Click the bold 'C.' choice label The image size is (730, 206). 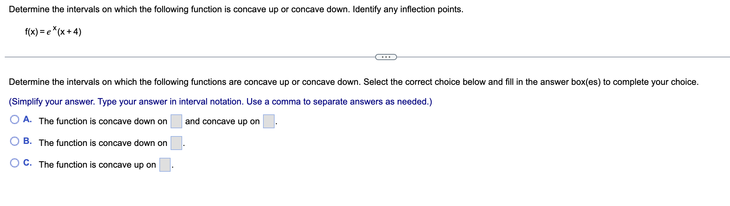[28, 163]
